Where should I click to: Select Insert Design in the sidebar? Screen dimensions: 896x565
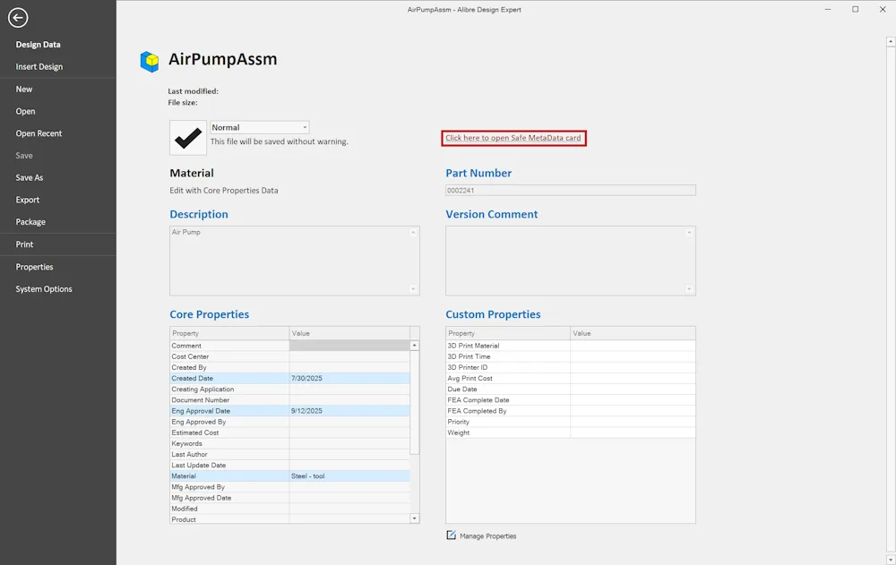point(39,67)
